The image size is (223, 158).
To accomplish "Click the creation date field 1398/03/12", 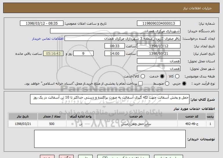I will click(159, 46).
